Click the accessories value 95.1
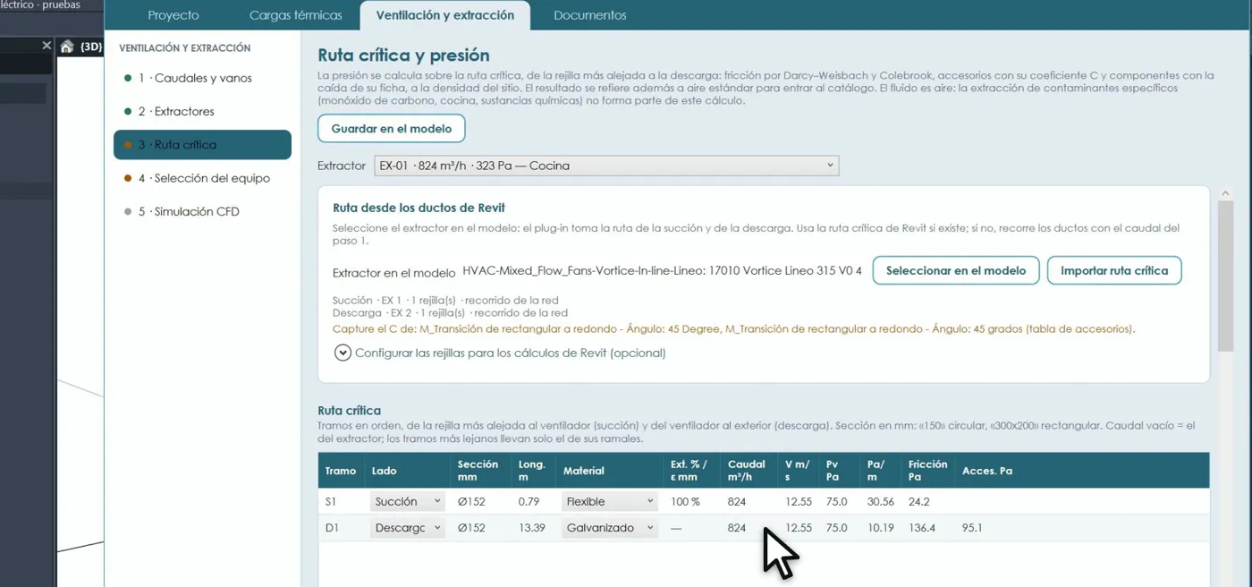Viewport: 1252px width, 587px height. 972,528
